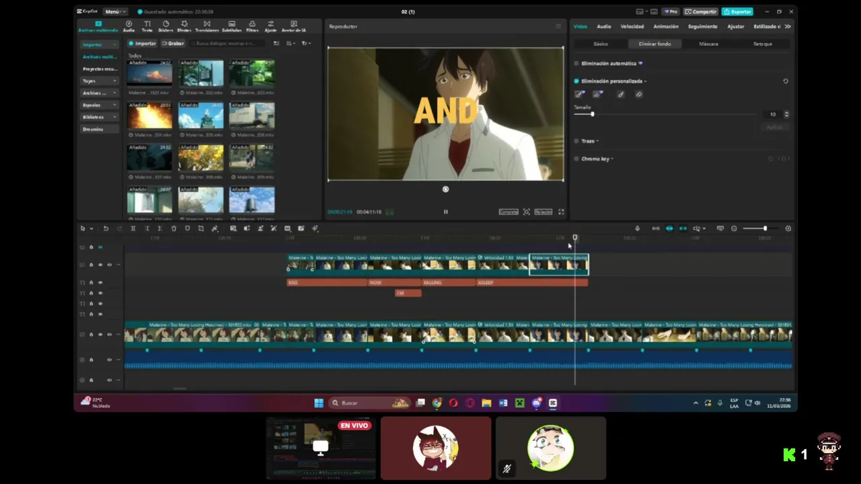The image size is (861, 484).
Task: Click the Compartir button
Action: (x=701, y=11)
